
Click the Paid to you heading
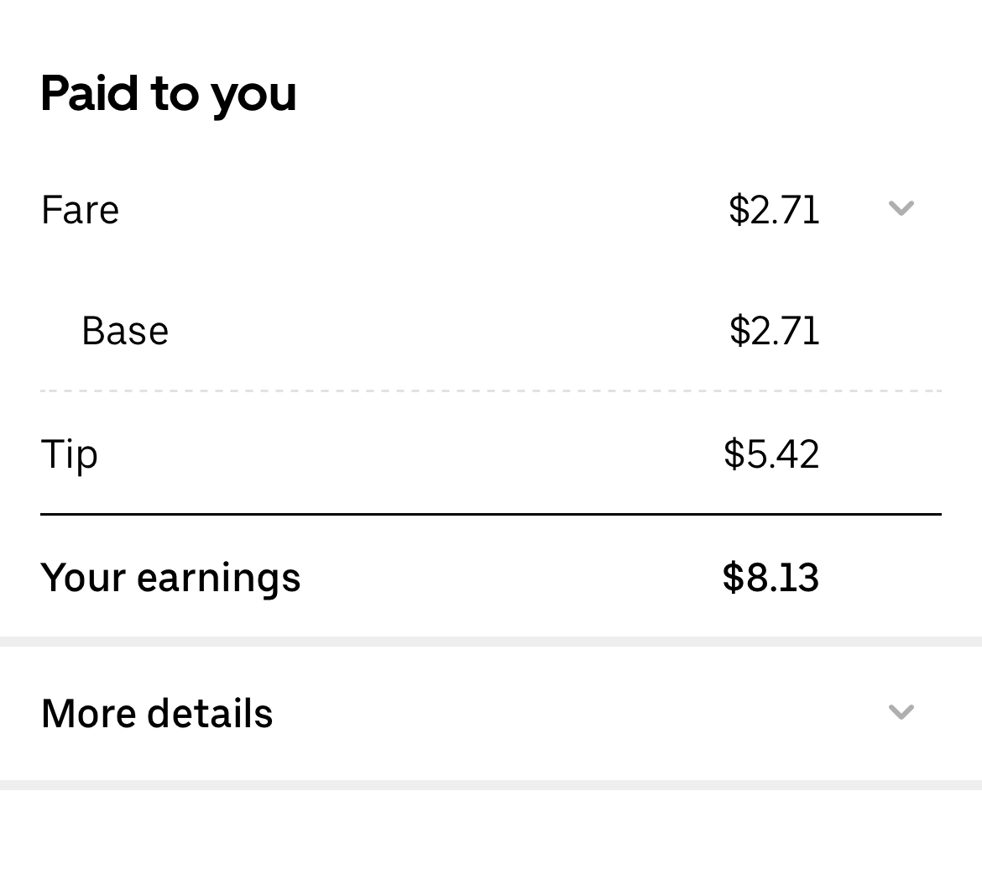[x=169, y=92]
